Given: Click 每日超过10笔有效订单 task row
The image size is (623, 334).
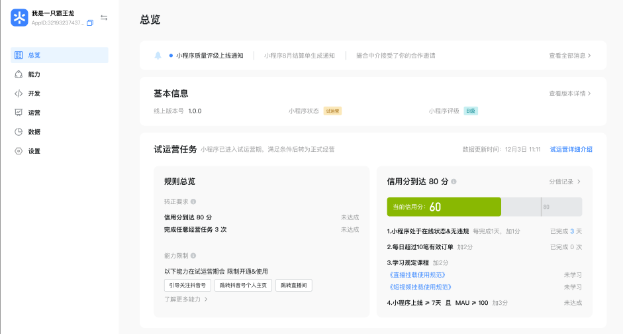Looking at the screenshot, I should [485, 247].
